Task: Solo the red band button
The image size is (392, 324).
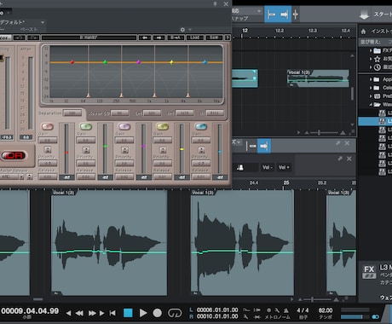Action: 48,126
